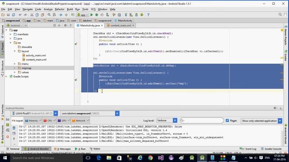The width and height of the screenshot is (289, 162).
Task: Click the Undo toolbar arrow
Action: click(20, 15)
